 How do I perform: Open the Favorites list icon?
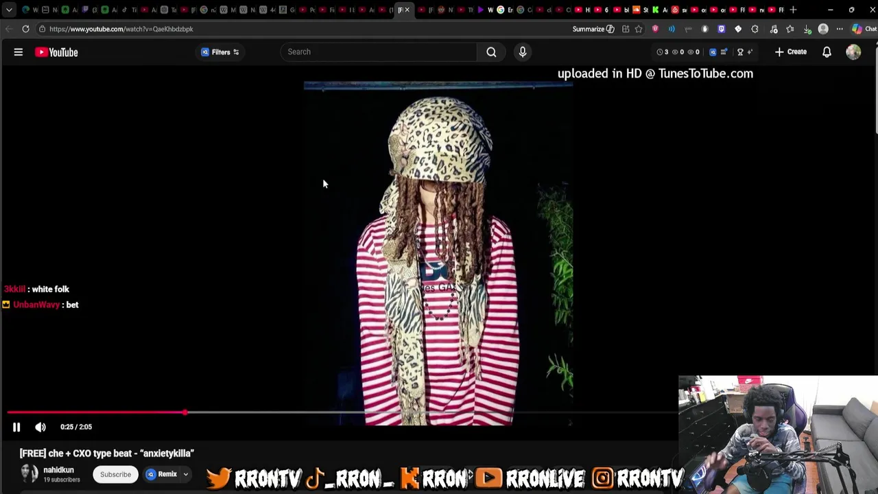[x=790, y=29]
